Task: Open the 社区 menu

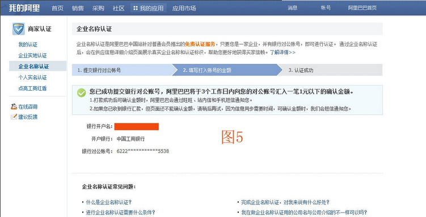Action: tap(119, 8)
